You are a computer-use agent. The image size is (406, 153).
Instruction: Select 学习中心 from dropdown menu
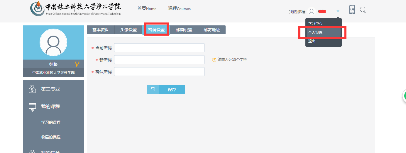[x=315, y=24]
